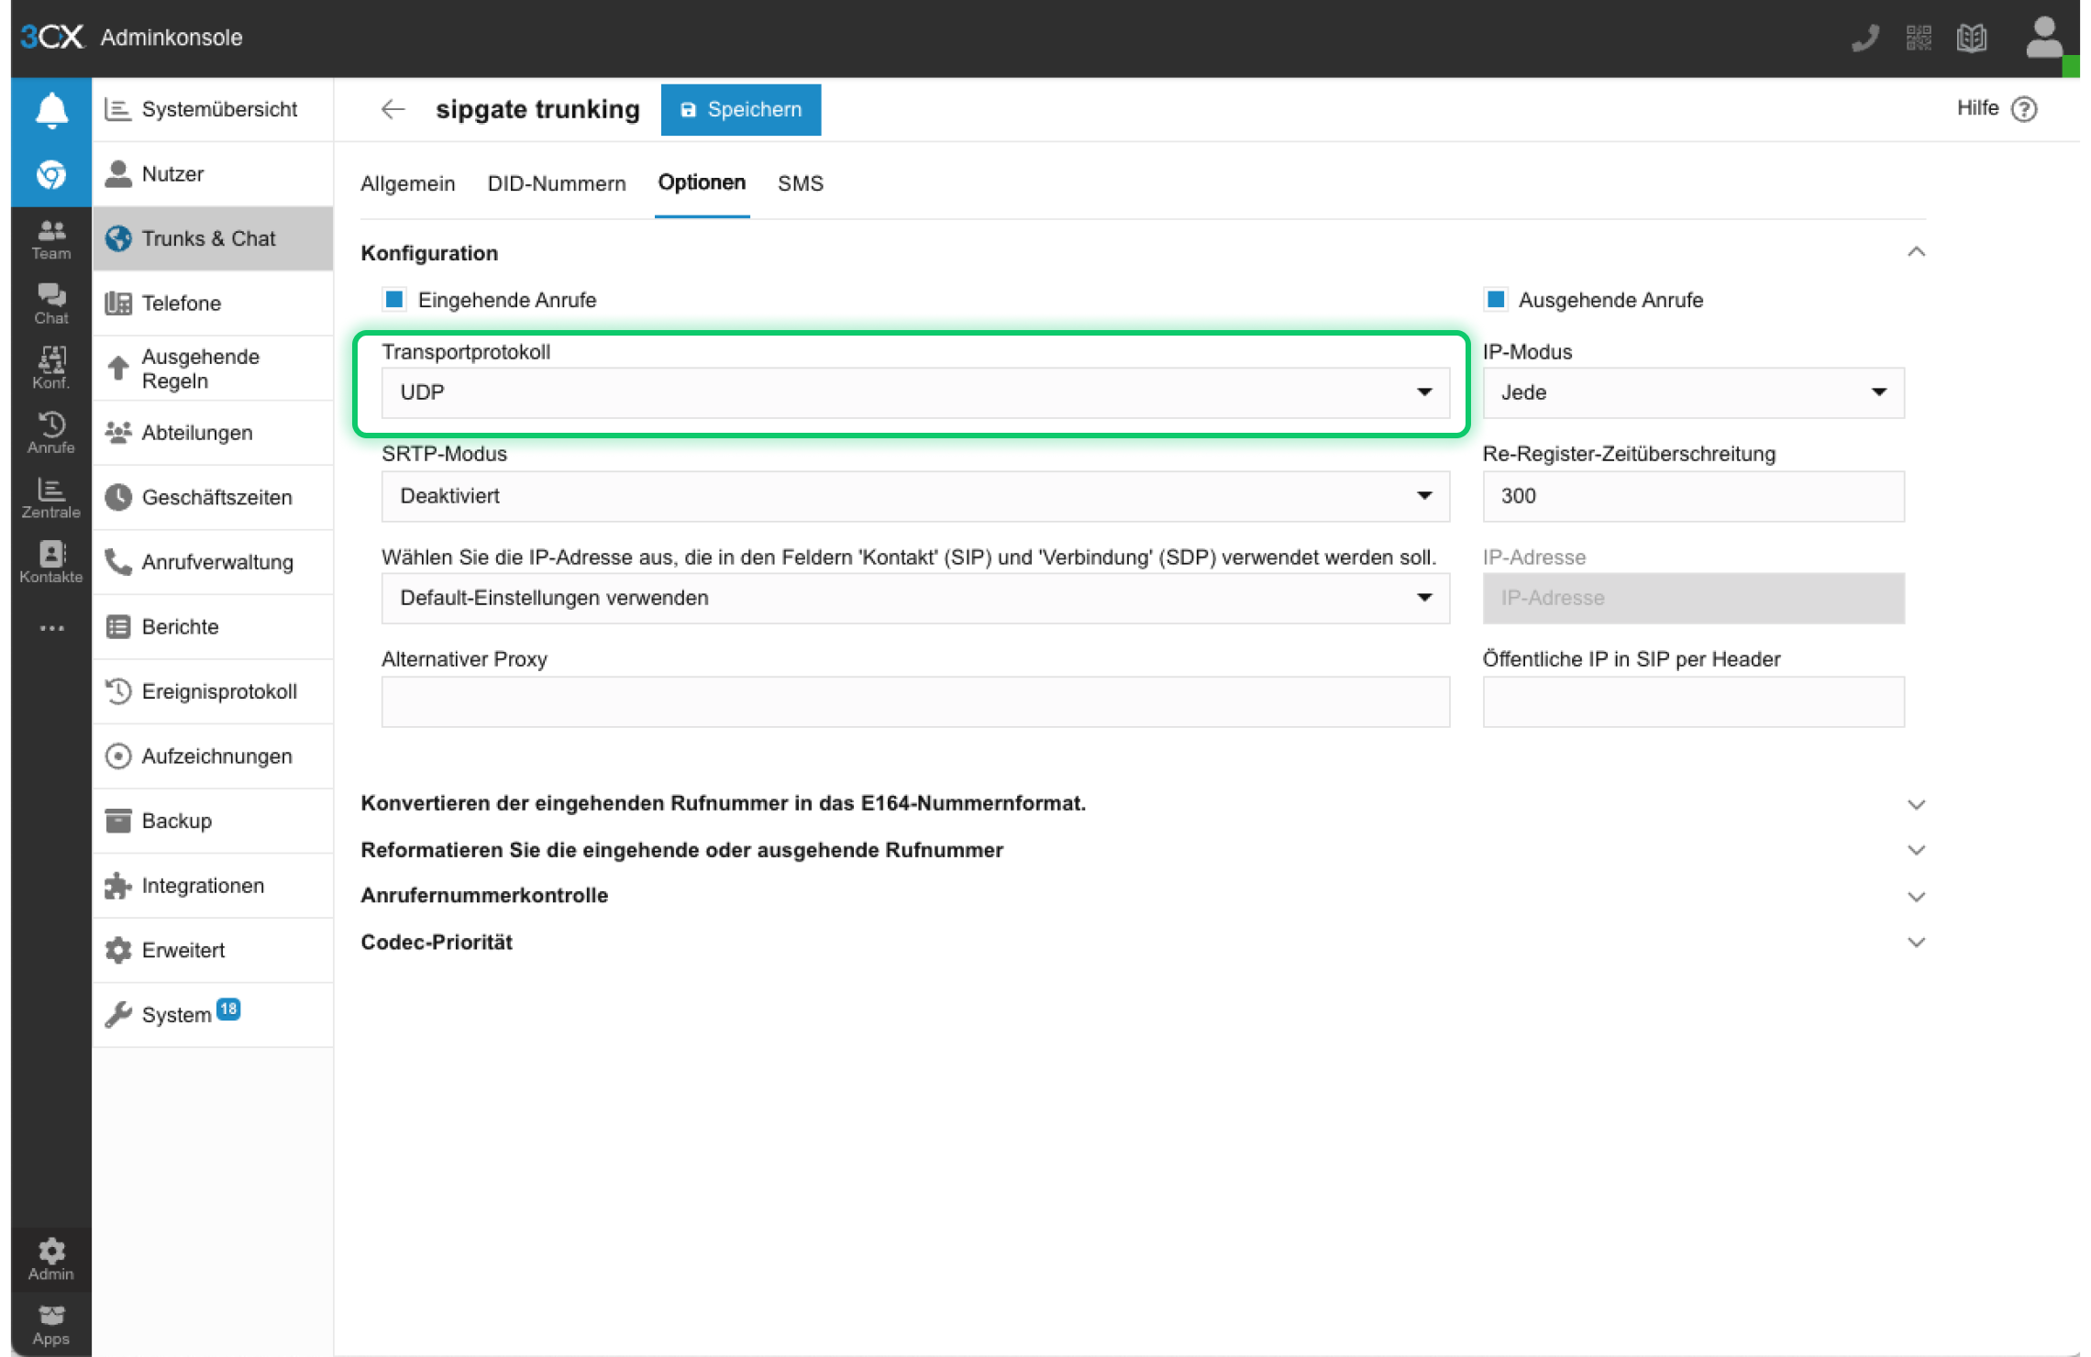2091x1357 pixels.
Task: Click the user profile avatar icon
Action: tap(2043, 38)
